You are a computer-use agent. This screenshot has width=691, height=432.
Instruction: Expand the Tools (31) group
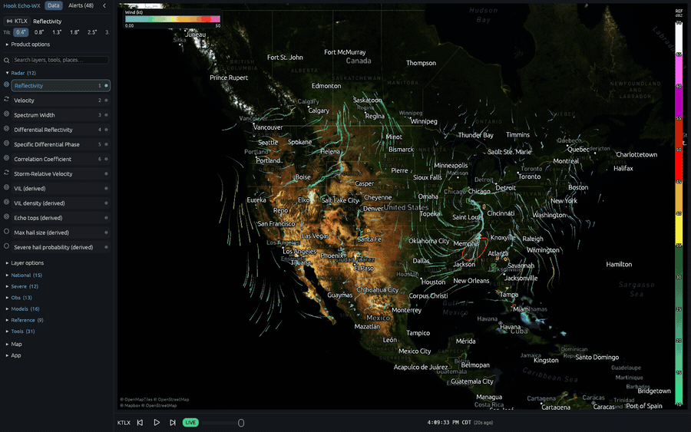coord(20,331)
